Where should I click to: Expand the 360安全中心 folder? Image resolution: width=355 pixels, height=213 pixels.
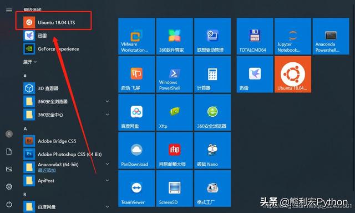pos(67,115)
